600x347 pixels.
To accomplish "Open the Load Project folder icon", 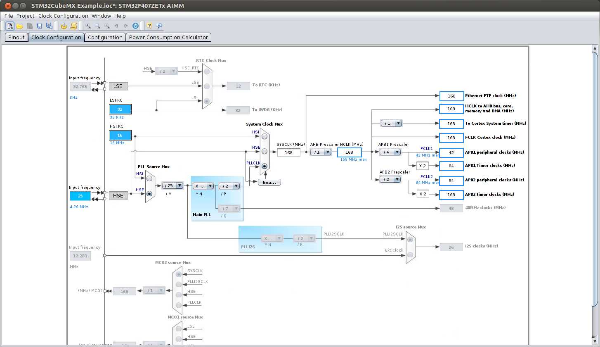I will pos(20,26).
